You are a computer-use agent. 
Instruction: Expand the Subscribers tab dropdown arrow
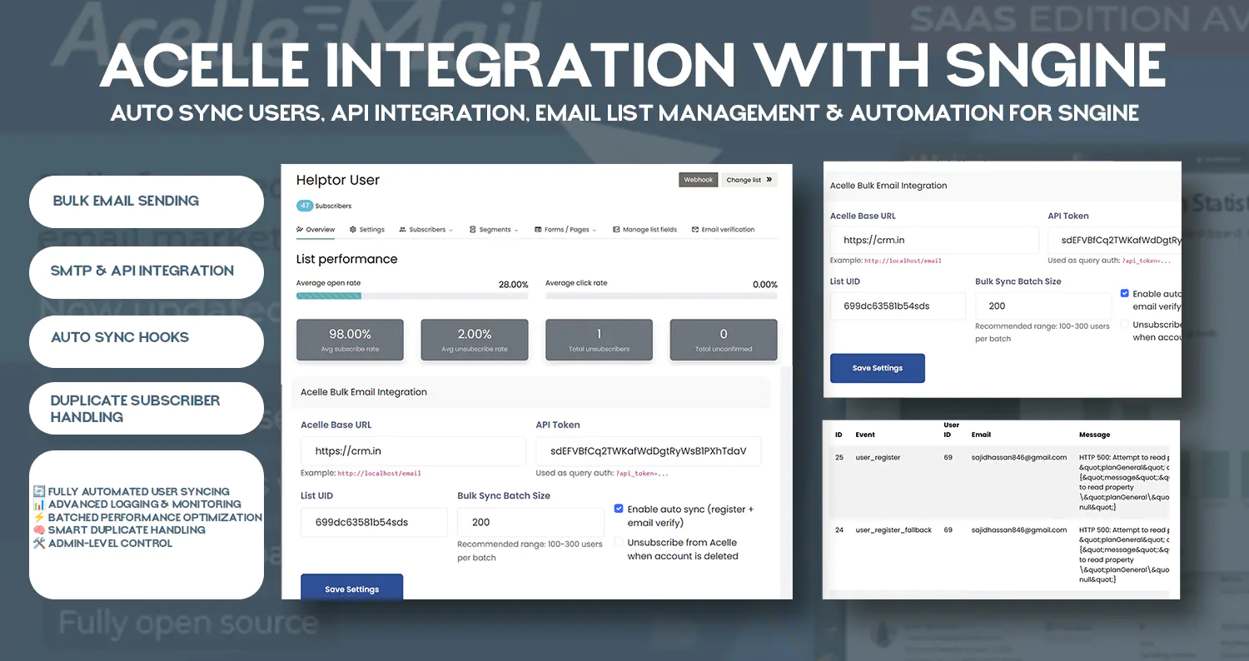coord(450,231)
